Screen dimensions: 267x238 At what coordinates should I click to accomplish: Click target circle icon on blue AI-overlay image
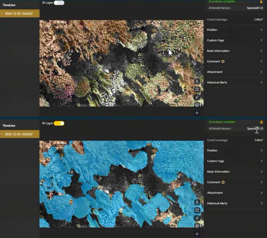(x=197, y=225)
